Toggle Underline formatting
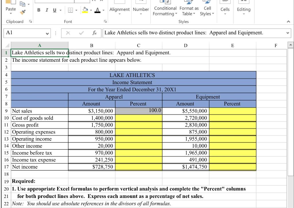 pos(55,10)
